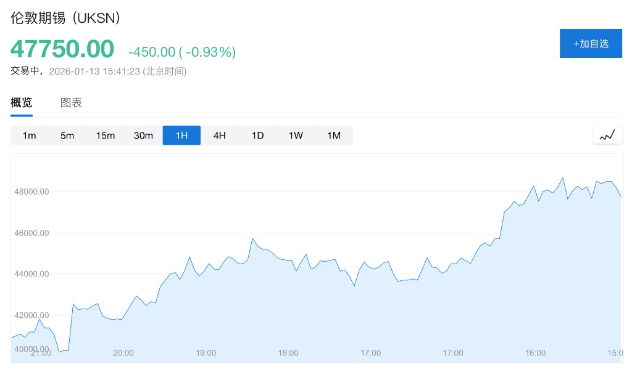The height and width of the screenshot is (372, 632).
Task: Add UKSN to watchlist with 加自选 button
Action: point(591,44)
